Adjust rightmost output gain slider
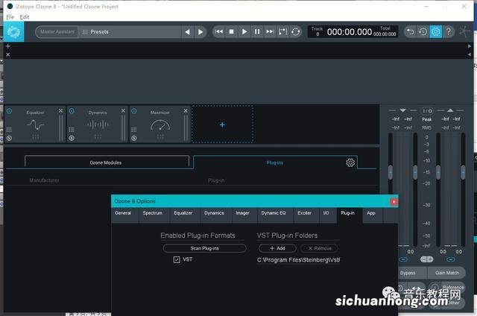 463,172
